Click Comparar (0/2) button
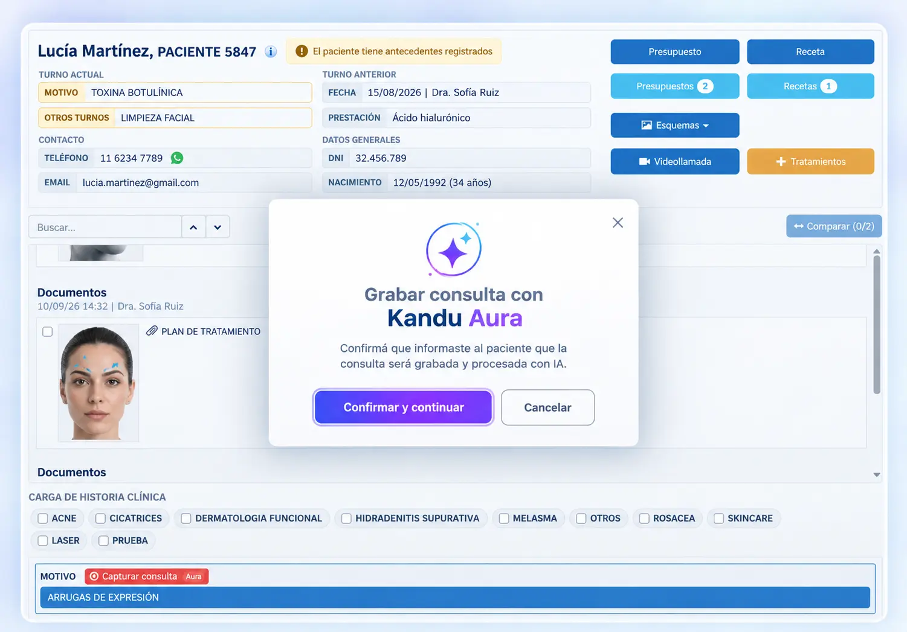 click(834, 226)
